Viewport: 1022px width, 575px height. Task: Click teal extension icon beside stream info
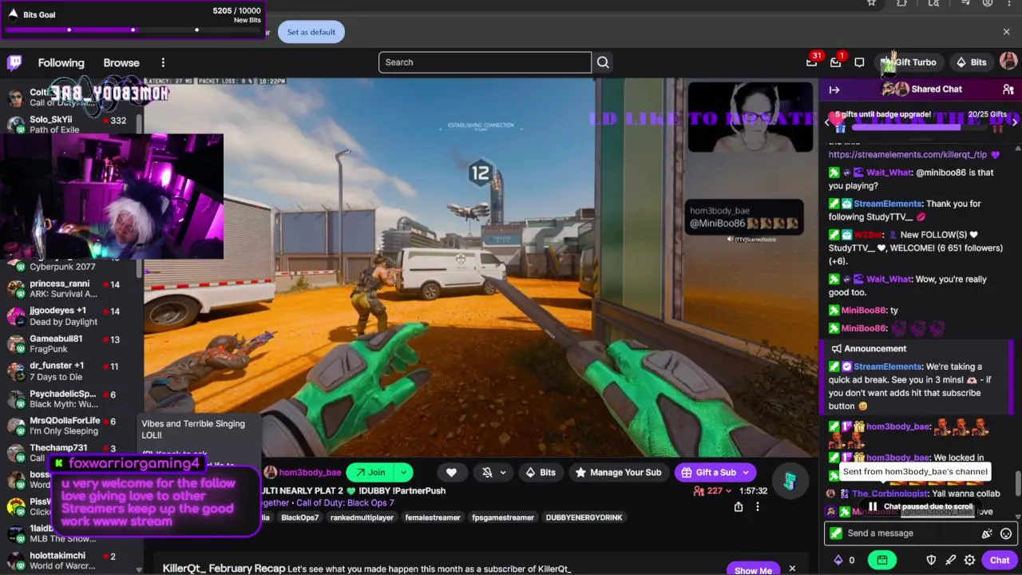point(789,481)
